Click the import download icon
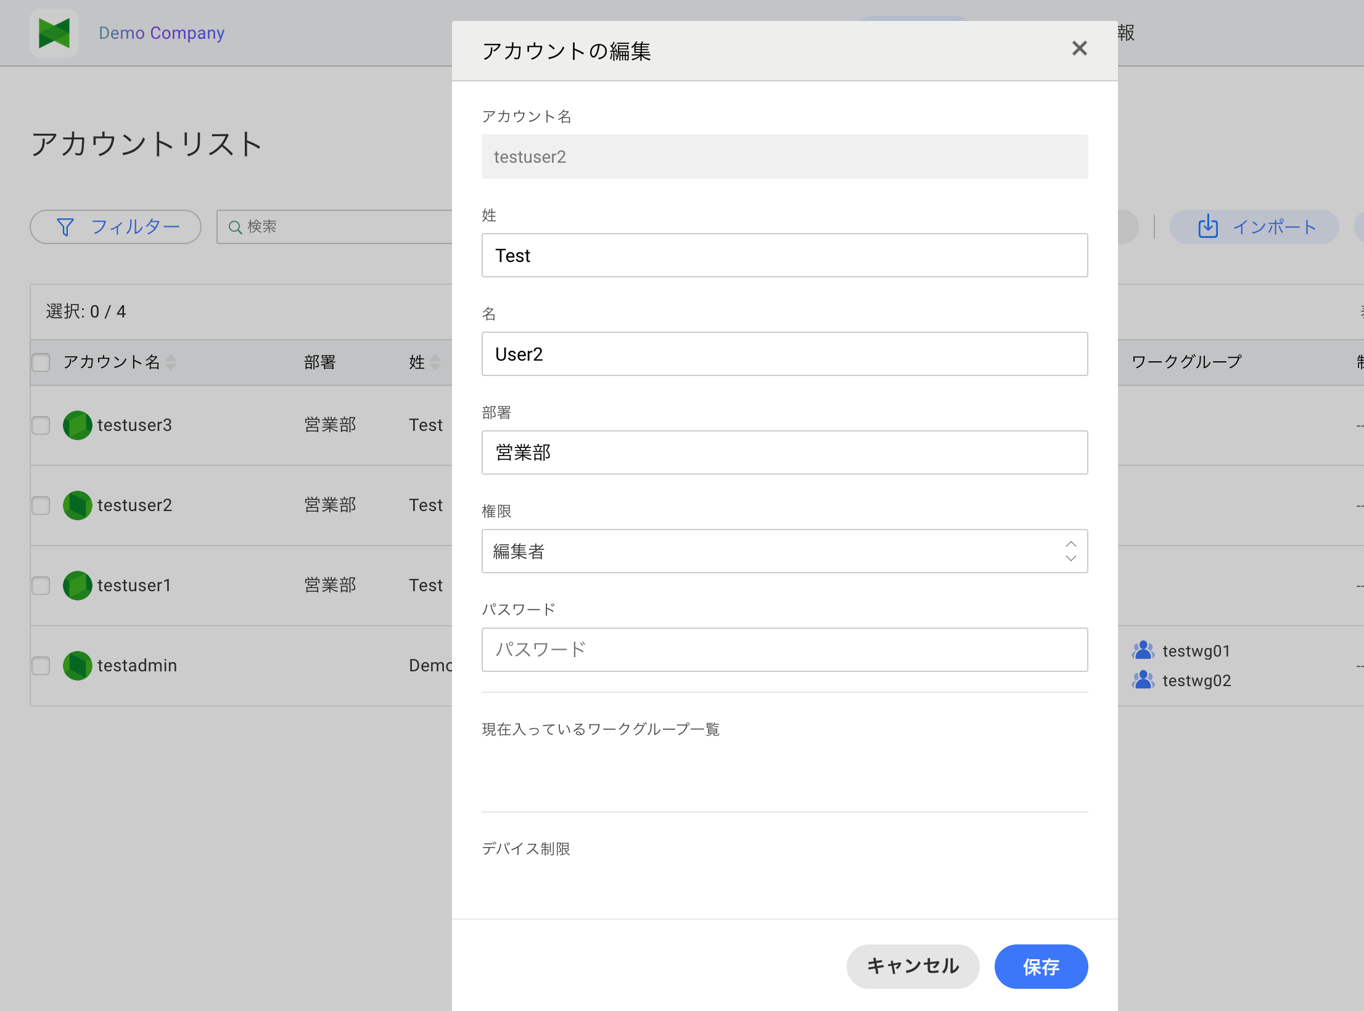Viewport: 1364px width, 1011px height. tap(1208, 226)
